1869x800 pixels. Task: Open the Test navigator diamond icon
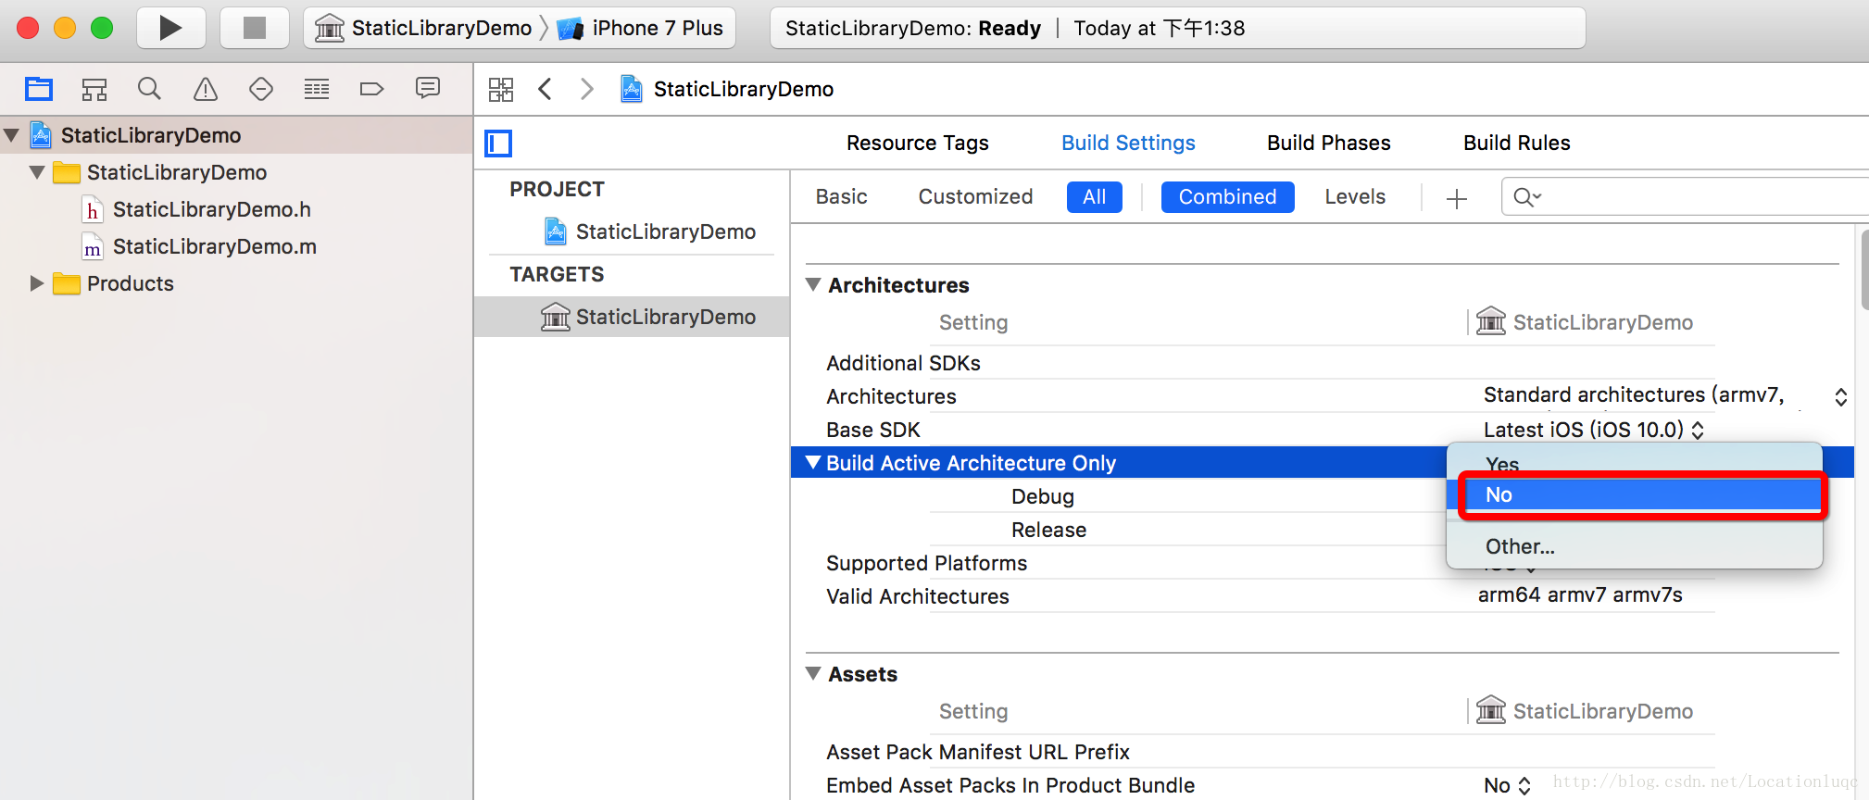(261, 89)
